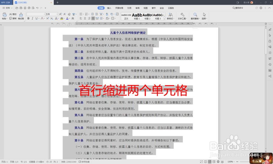Toggle eye-protection reading mode in status bar

click(222, 161)
